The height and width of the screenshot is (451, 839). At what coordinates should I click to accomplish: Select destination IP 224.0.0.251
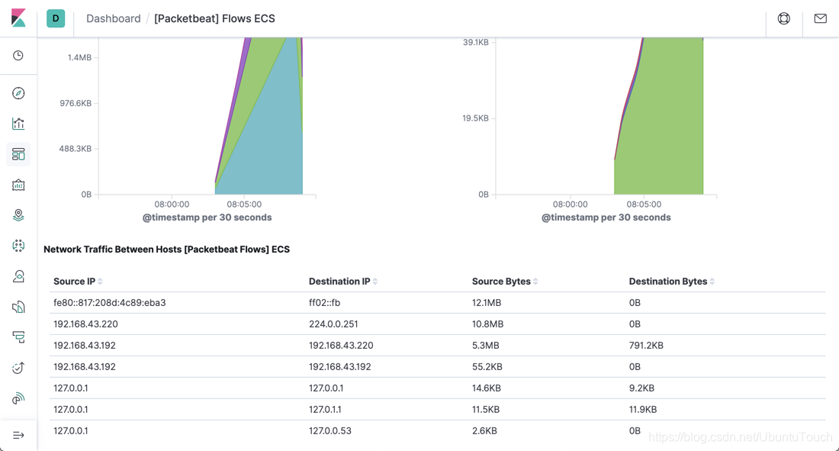pyautogui.click(x=333, y=324)
